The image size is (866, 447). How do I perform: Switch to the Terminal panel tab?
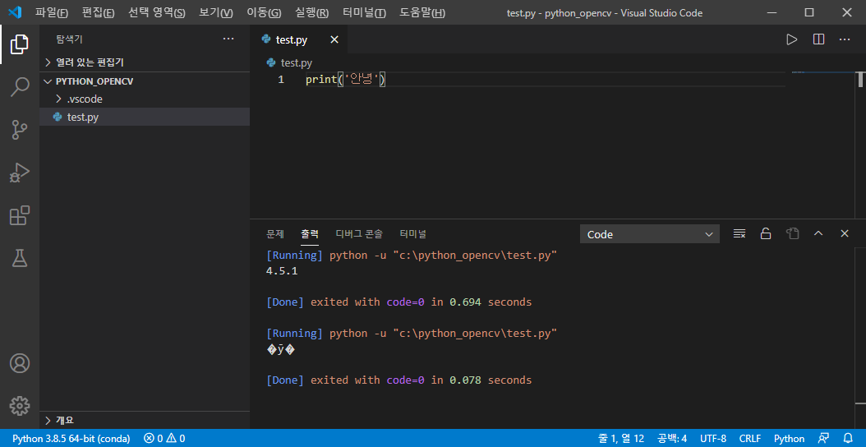[413, 233]
